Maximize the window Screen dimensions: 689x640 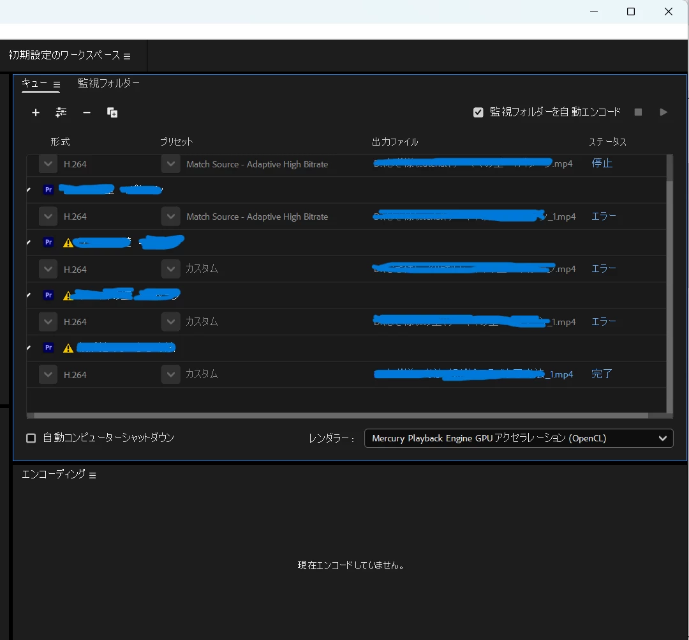coord(631,11)
